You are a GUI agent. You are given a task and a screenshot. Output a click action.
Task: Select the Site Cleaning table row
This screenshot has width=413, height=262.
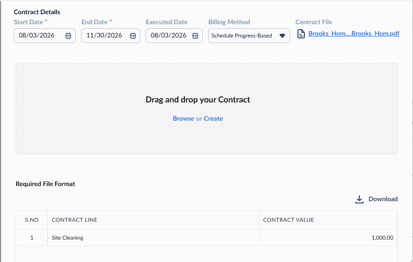pos(206,238)
